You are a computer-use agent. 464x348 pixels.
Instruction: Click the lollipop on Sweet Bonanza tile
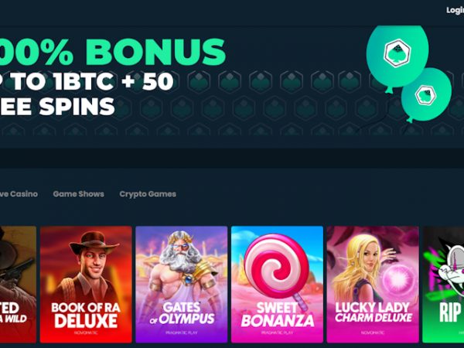point(277,266)
